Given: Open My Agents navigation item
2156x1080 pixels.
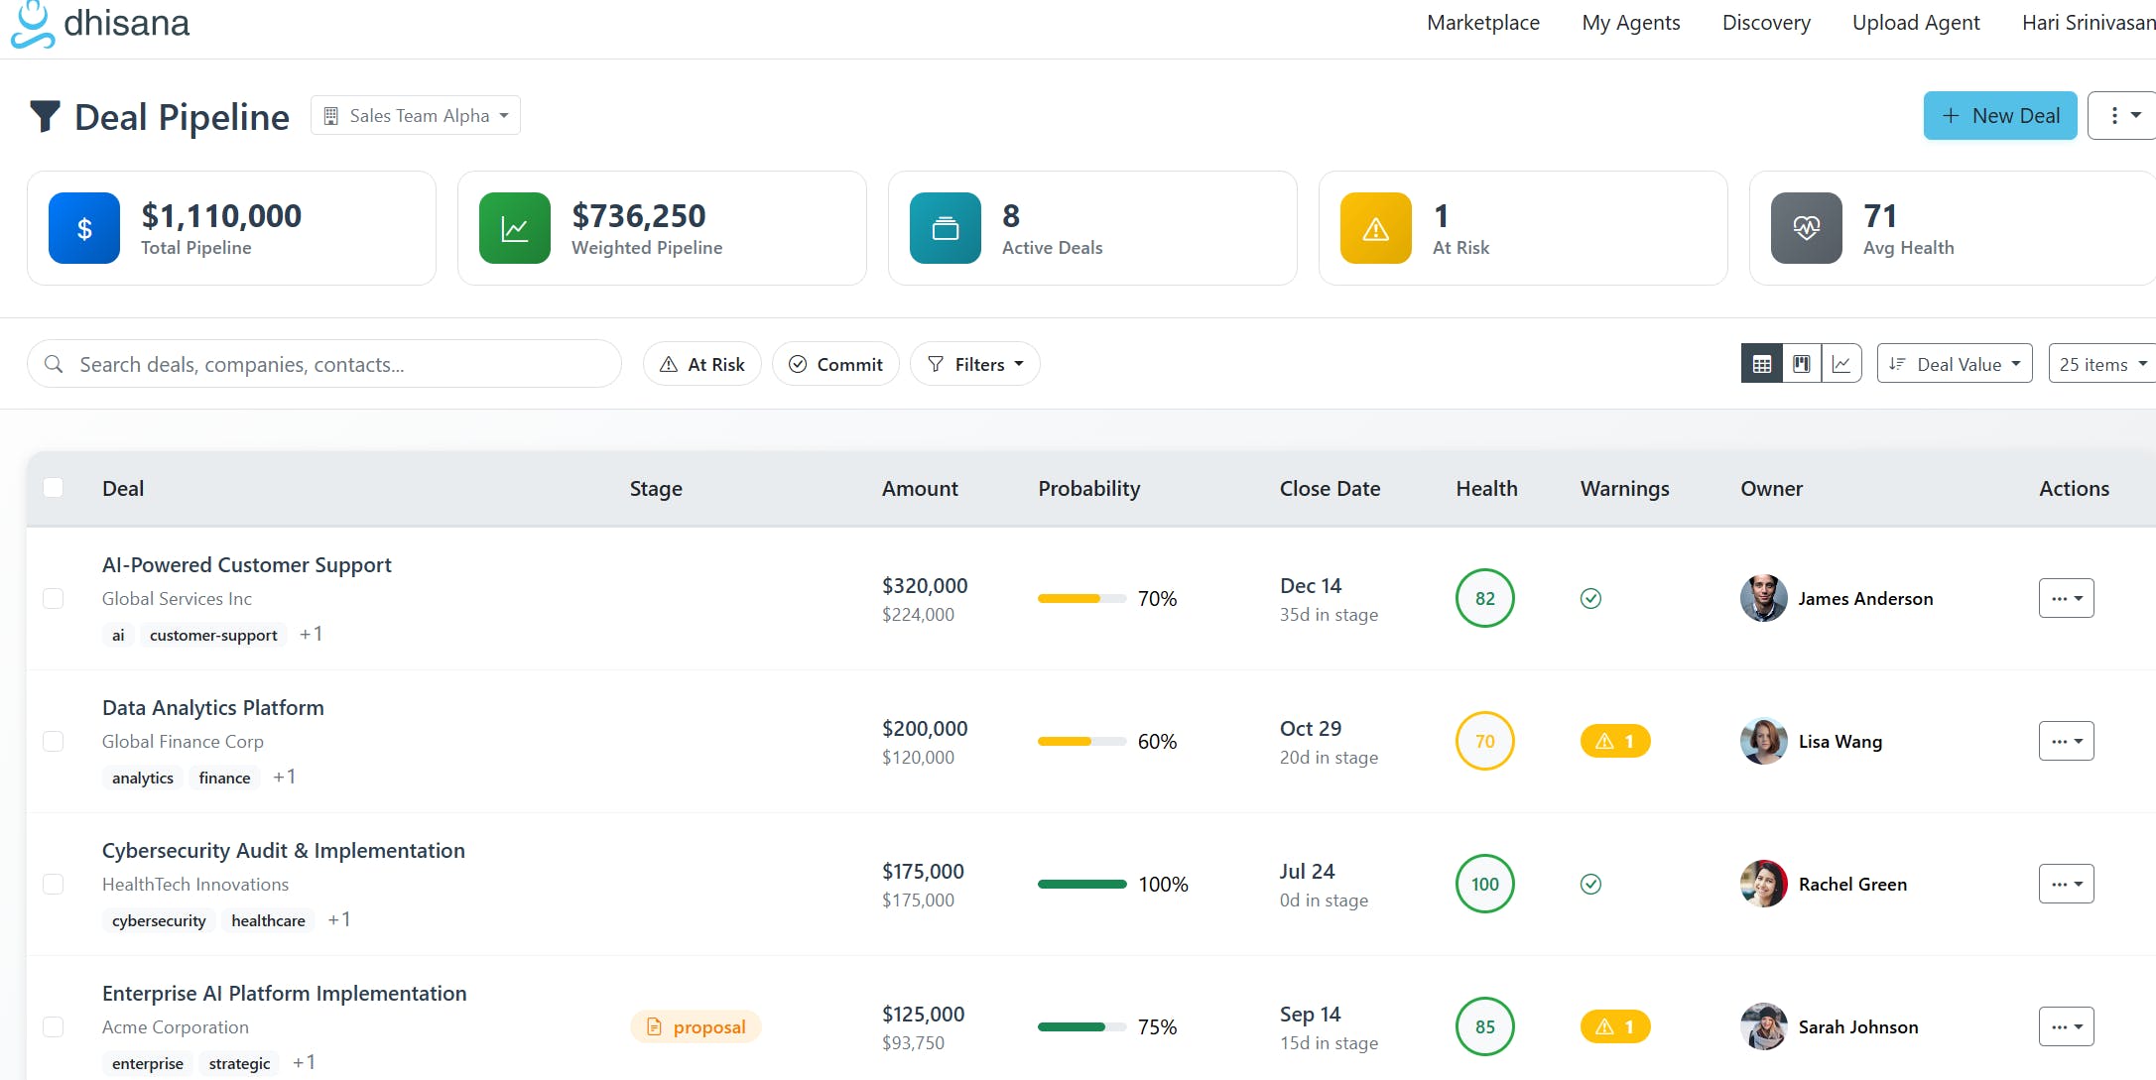Looking at the screenshot, I should pyautogui.click(x=1630, y=23).
